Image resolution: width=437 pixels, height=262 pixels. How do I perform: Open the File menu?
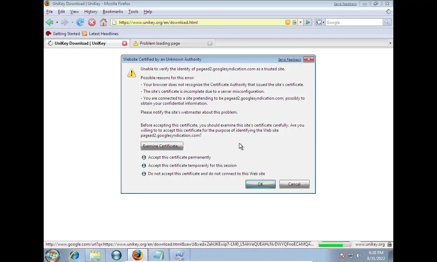click(x=50, y=12)
